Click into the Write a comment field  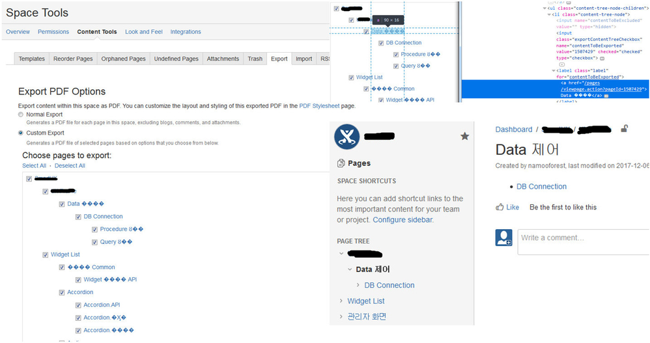(x=584, y=241)
